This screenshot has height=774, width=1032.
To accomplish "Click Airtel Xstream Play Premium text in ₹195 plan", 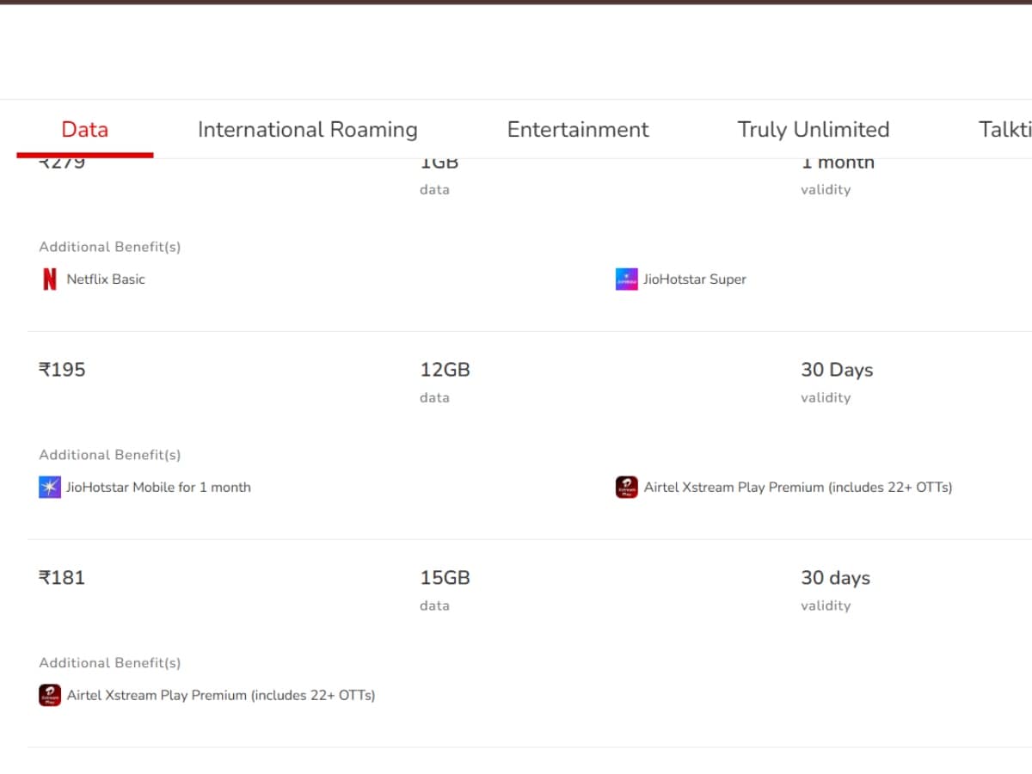I will click(x=798, y=488).
